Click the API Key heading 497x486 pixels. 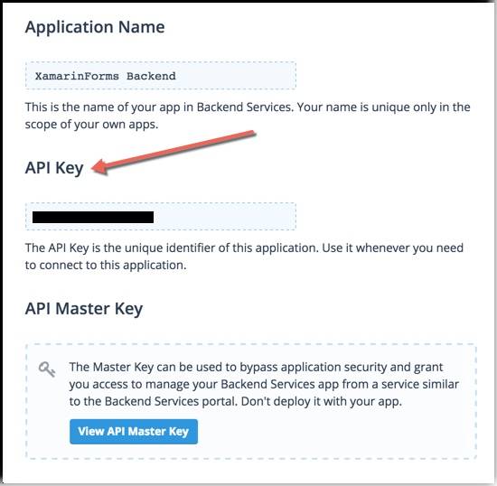[x=54, y=168]
